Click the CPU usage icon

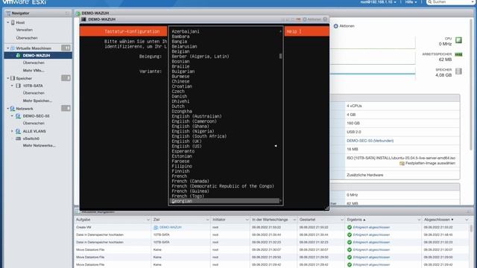coord(458,40)
